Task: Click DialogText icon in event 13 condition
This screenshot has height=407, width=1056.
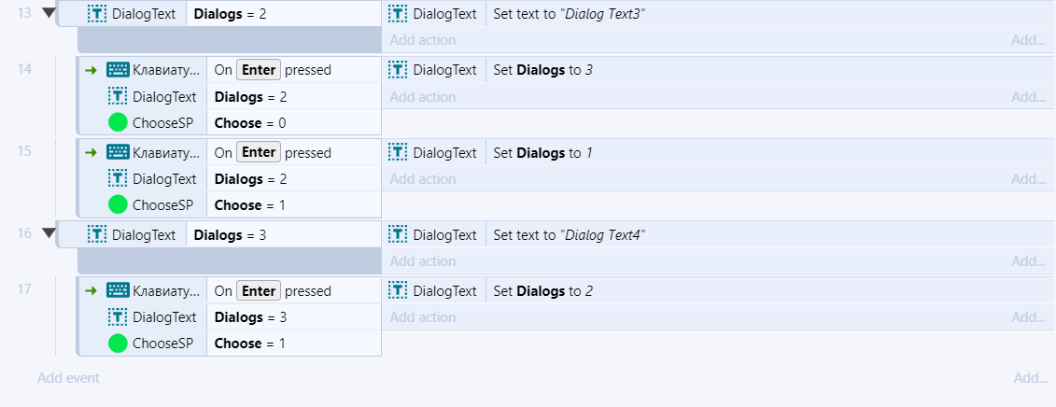Action: 97,13
